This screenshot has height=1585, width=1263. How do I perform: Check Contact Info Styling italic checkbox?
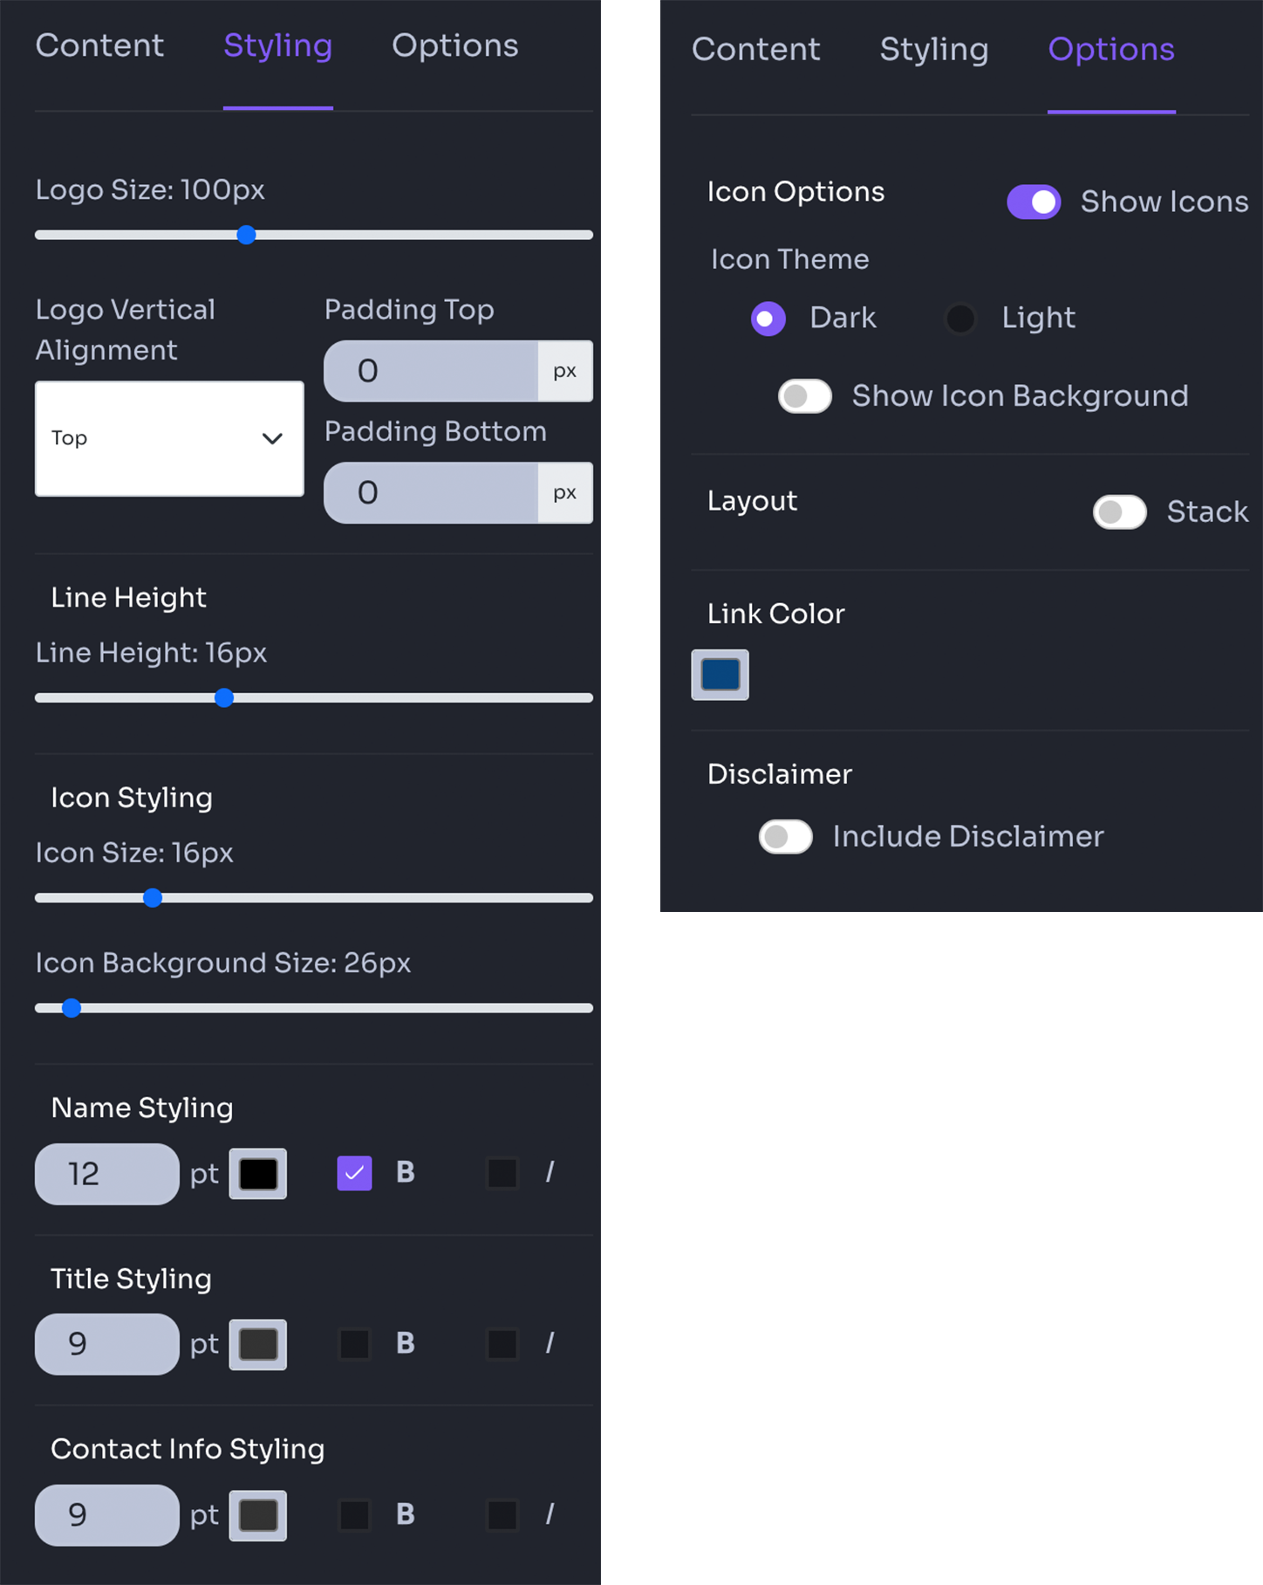pyautogui.click(x=502, y=1515)
